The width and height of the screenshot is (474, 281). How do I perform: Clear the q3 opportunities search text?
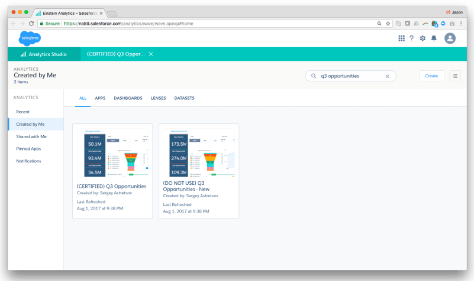388,76
